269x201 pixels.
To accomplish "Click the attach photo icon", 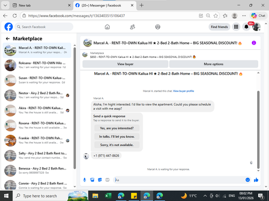I will click(92, 180).
